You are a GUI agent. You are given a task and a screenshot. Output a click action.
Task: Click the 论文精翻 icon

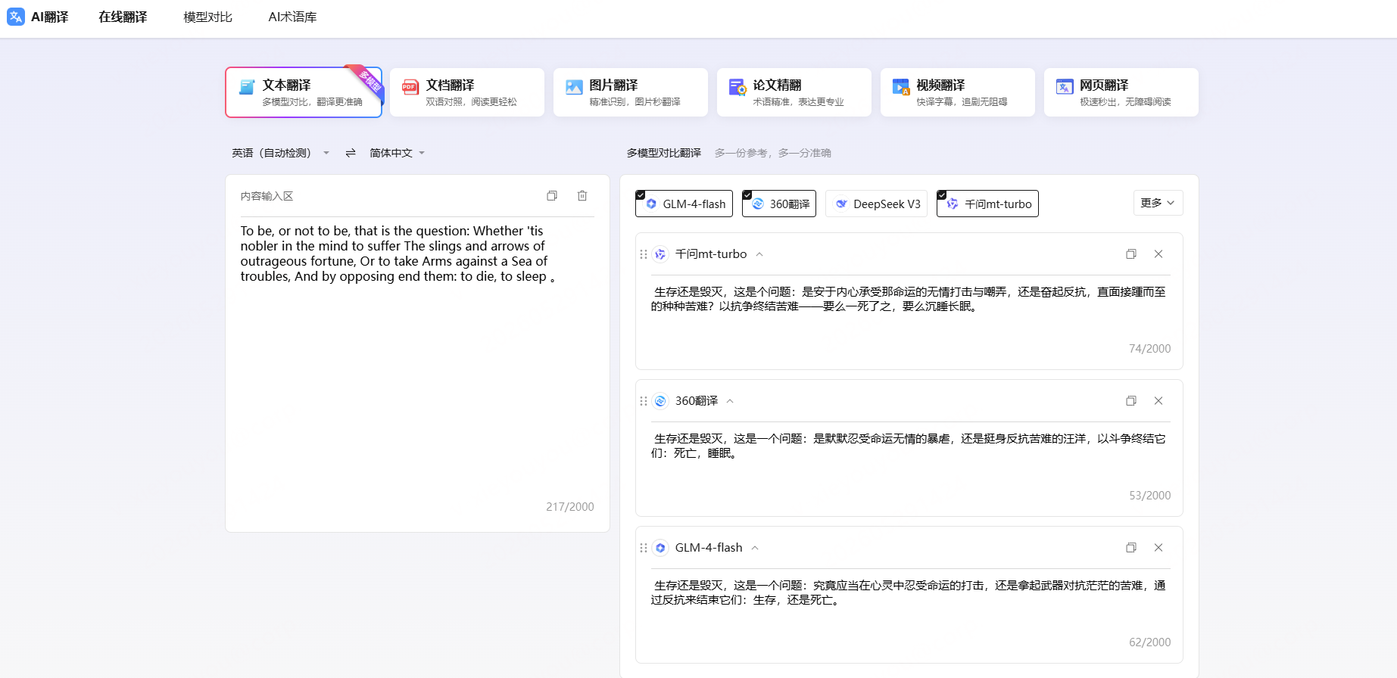737,87
